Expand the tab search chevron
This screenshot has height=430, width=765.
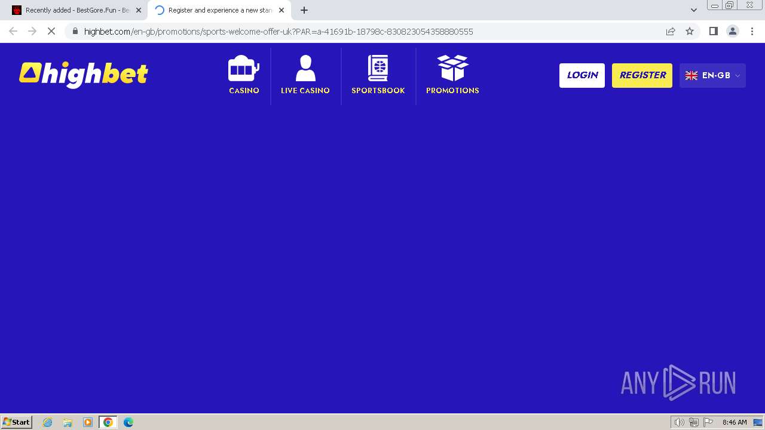[694, 10]
